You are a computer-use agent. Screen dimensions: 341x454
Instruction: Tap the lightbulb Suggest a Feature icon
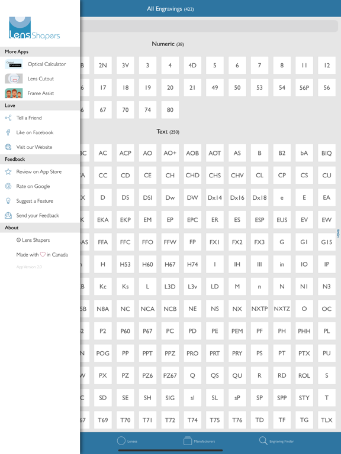tap(8, 200)
